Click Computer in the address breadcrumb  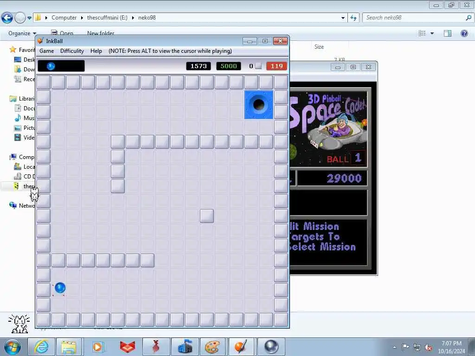tap(64, 18)
